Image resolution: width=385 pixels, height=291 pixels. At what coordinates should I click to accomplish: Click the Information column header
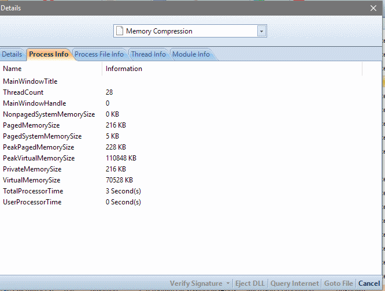124,69
